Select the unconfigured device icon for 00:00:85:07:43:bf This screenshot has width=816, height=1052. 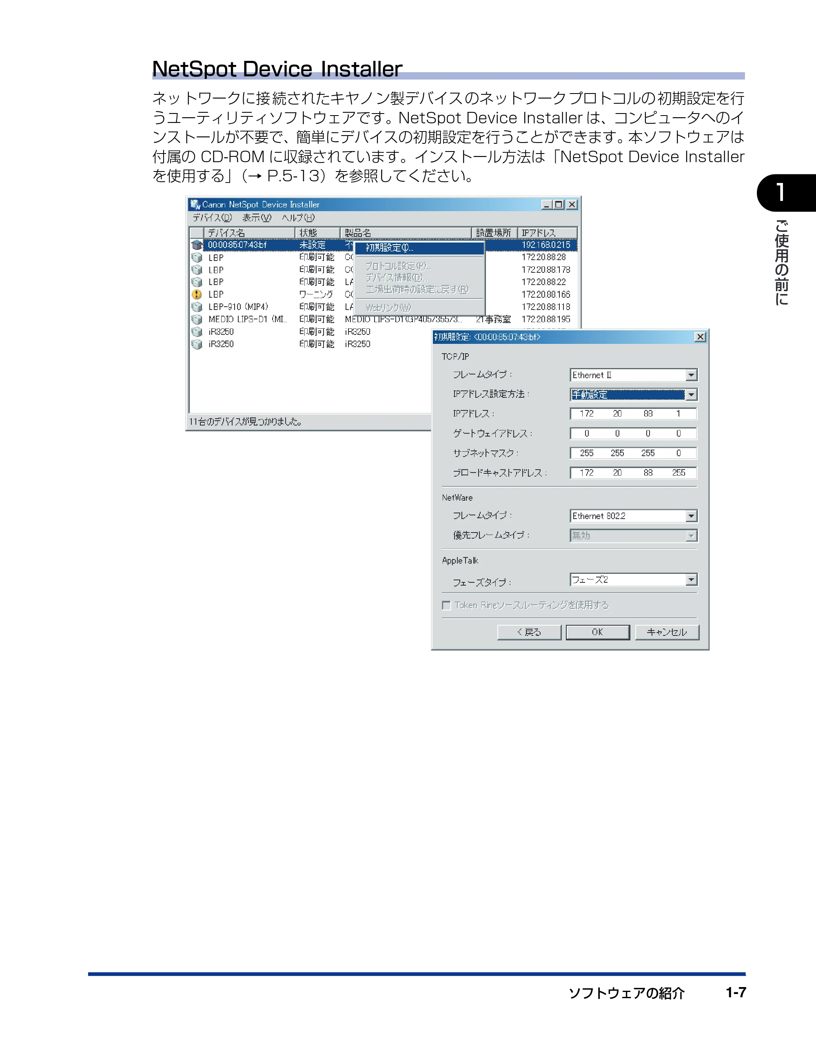tap(197, 245)
